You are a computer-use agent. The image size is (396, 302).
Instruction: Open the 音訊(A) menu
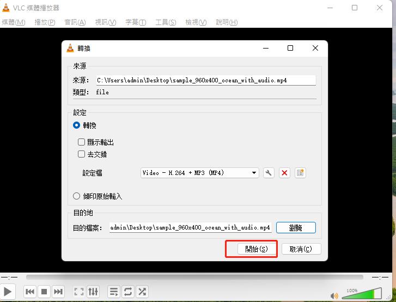tap(75, 22)
